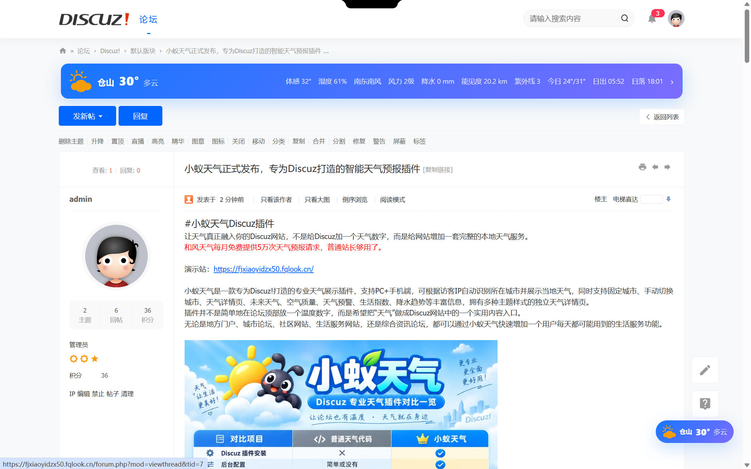Click 屏蔽 moderation option
This screenshot has width=751, height=469.
tap(399, 141)
